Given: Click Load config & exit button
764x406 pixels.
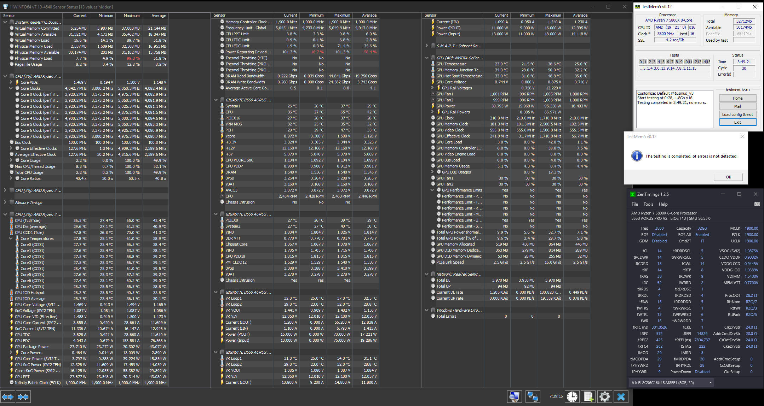Looking at the screenshot, I should [x=737, y=114].
